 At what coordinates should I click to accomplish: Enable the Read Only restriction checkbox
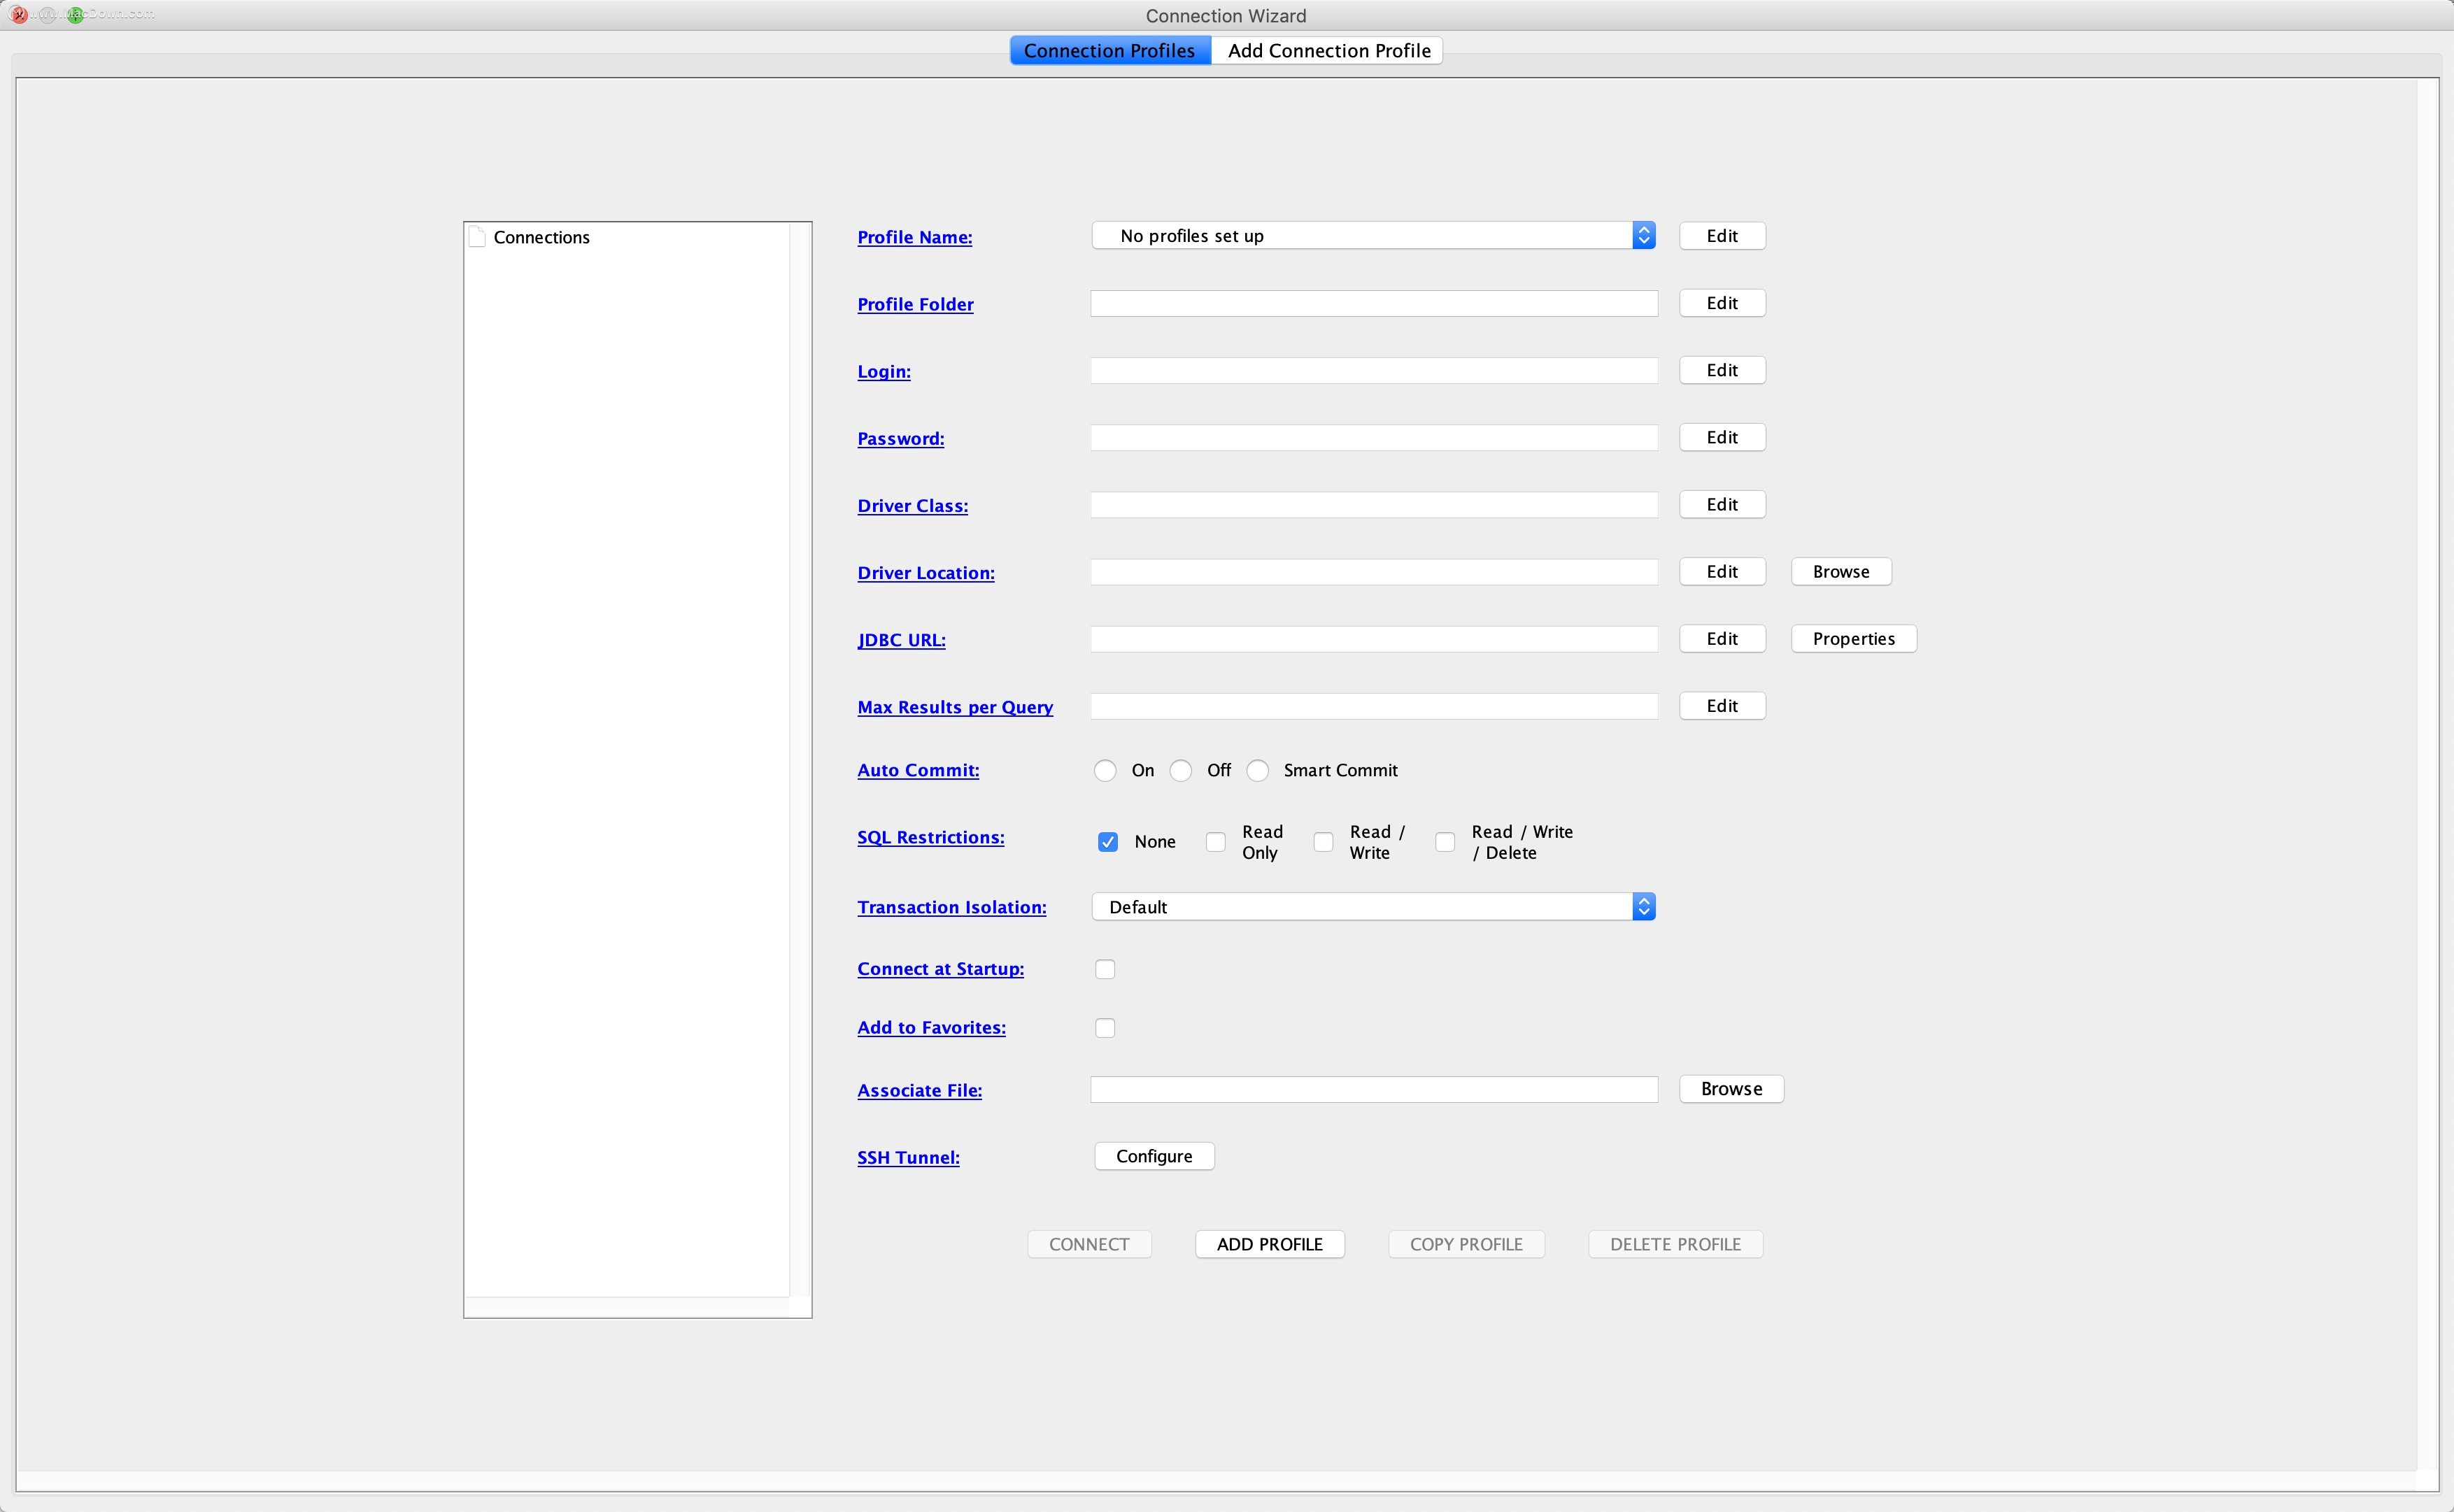tap(1216, 842)
